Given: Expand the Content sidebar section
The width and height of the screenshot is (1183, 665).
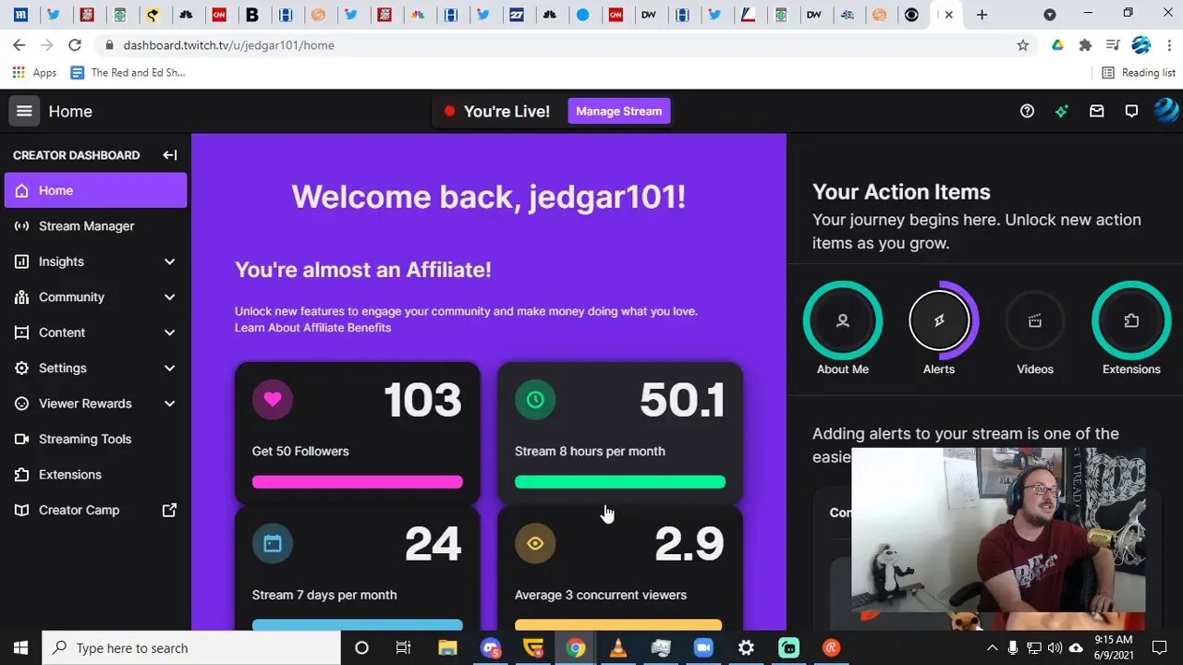Looking at the screenshot, I should pos(95,332).
